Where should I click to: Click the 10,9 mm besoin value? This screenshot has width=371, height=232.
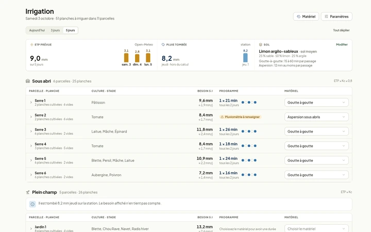(x=205, y=158)
